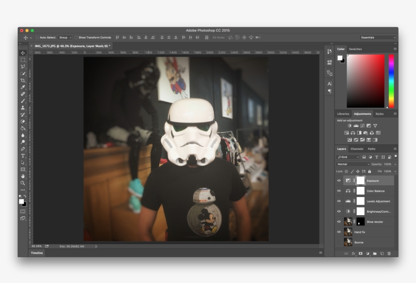This screenshot has width=416, height=283.
Task: Show the Source layer
Action: (x=339, y=242)
